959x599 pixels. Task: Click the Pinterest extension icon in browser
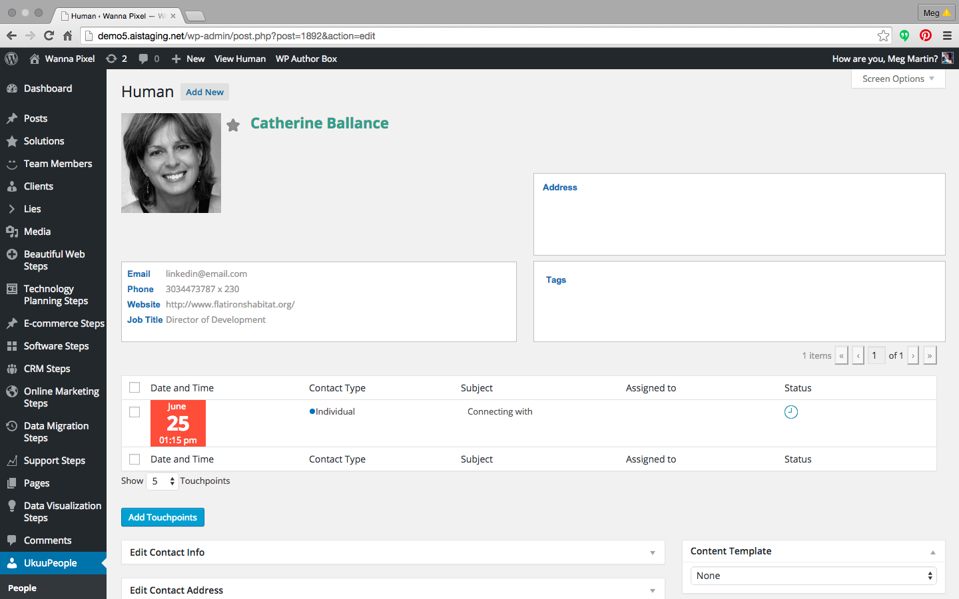pyautogui.click(x=926, y=35)
